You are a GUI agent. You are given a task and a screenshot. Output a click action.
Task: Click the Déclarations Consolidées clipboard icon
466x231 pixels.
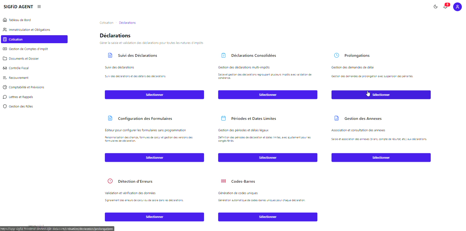223,56
